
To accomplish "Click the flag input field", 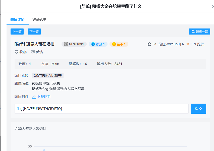I will (x=101, y=109).
